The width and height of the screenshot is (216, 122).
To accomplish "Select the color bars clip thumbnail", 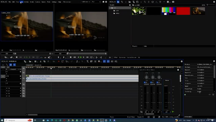I will (168, 11).
